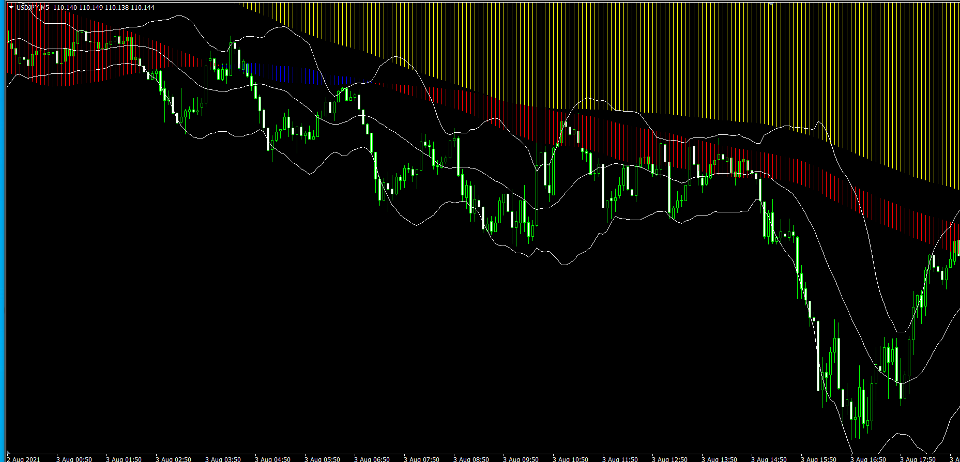
Task: Click the 3 Aug 03:50 time label
Action: point(223,459)
